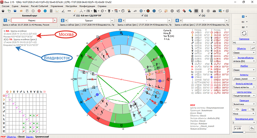Click the line chart graph icon
Screen dimensions: 257x138
(57, 11)
